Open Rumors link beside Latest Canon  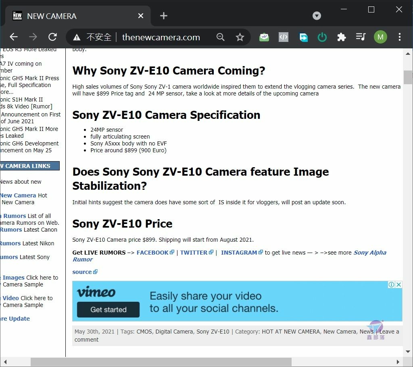11,230
